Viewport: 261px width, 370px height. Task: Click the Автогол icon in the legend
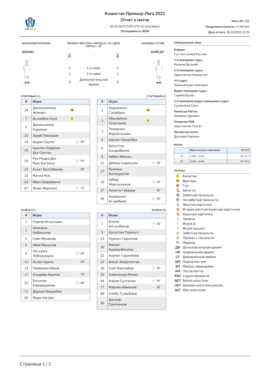[178, 191]
